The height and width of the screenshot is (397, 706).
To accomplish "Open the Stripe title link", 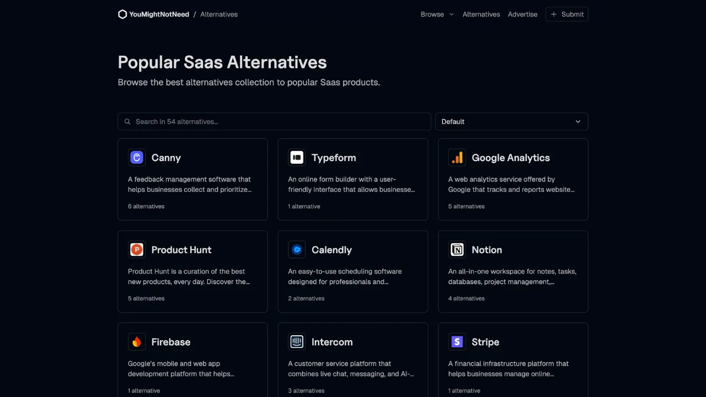I will (485, 342).
